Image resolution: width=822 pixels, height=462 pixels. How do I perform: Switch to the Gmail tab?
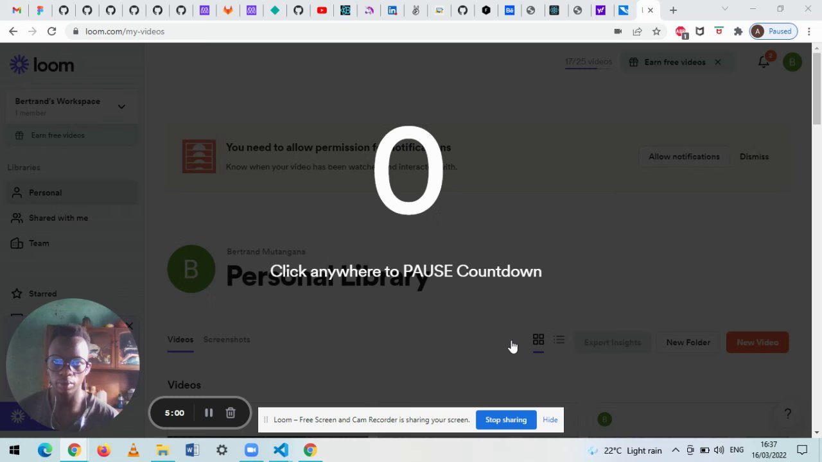pyautogui.click(x=17, y=10)
